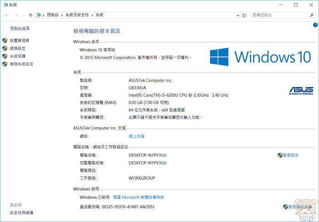Open the 線上支援 website link
This screenshot has height=222, width=319.
tap(137, 136)
